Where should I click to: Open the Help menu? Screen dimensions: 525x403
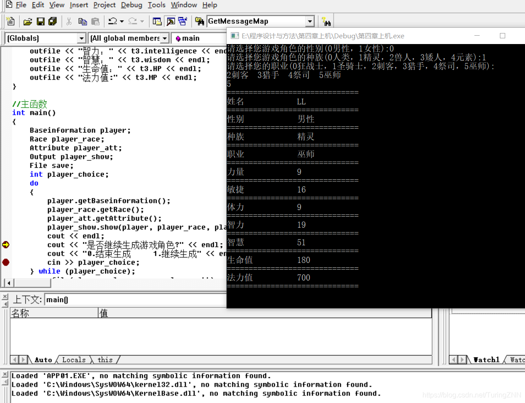click(x=209, y=5)
